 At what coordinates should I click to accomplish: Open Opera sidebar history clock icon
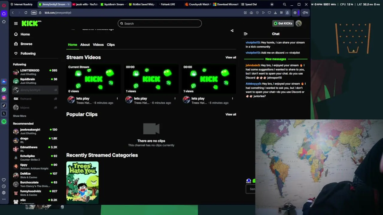coord(4,186)
